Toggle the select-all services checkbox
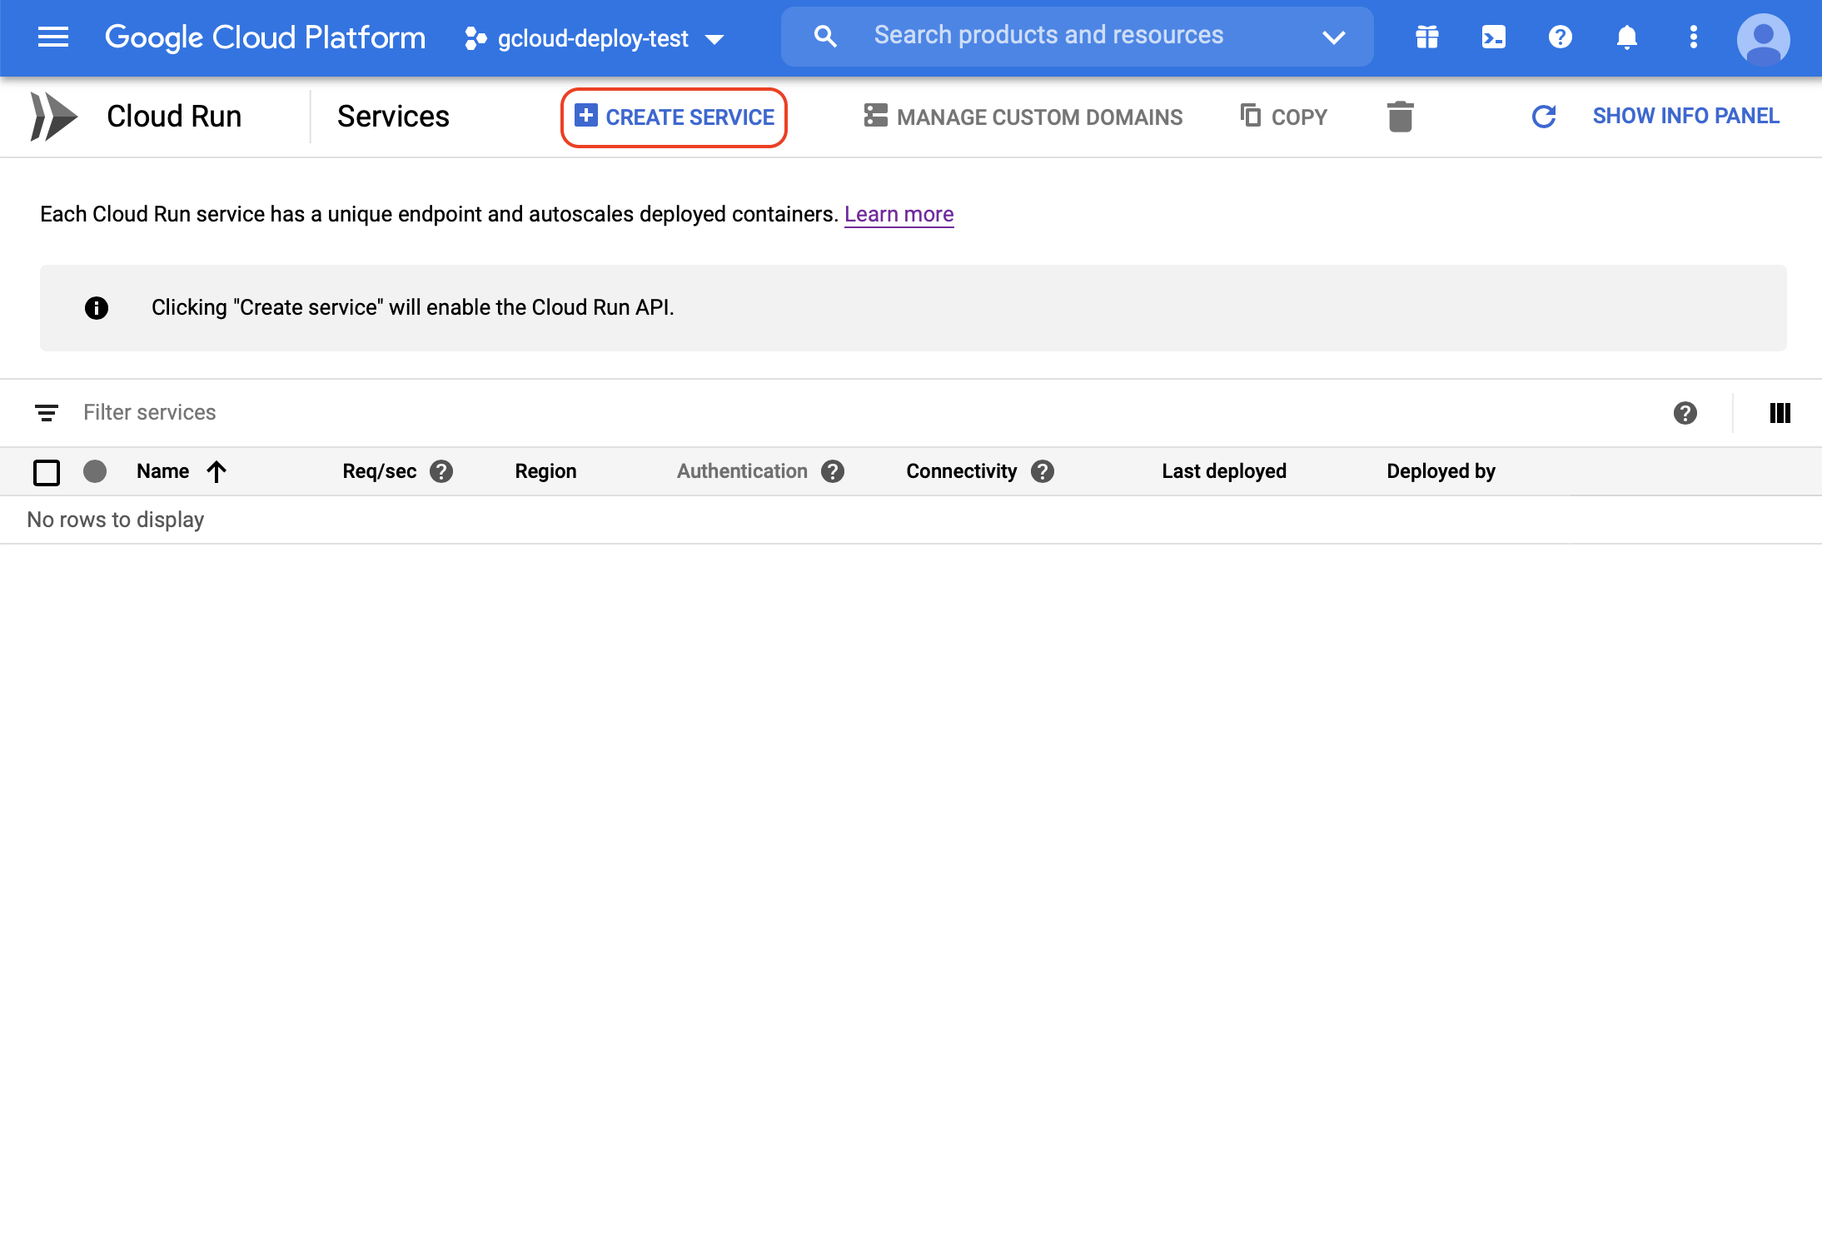 point(47,472)
